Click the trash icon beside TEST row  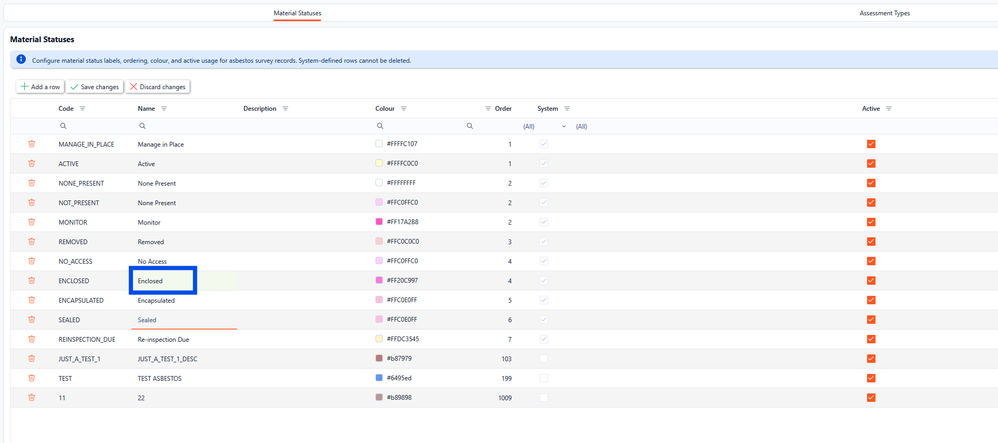(x=32, y=378)
